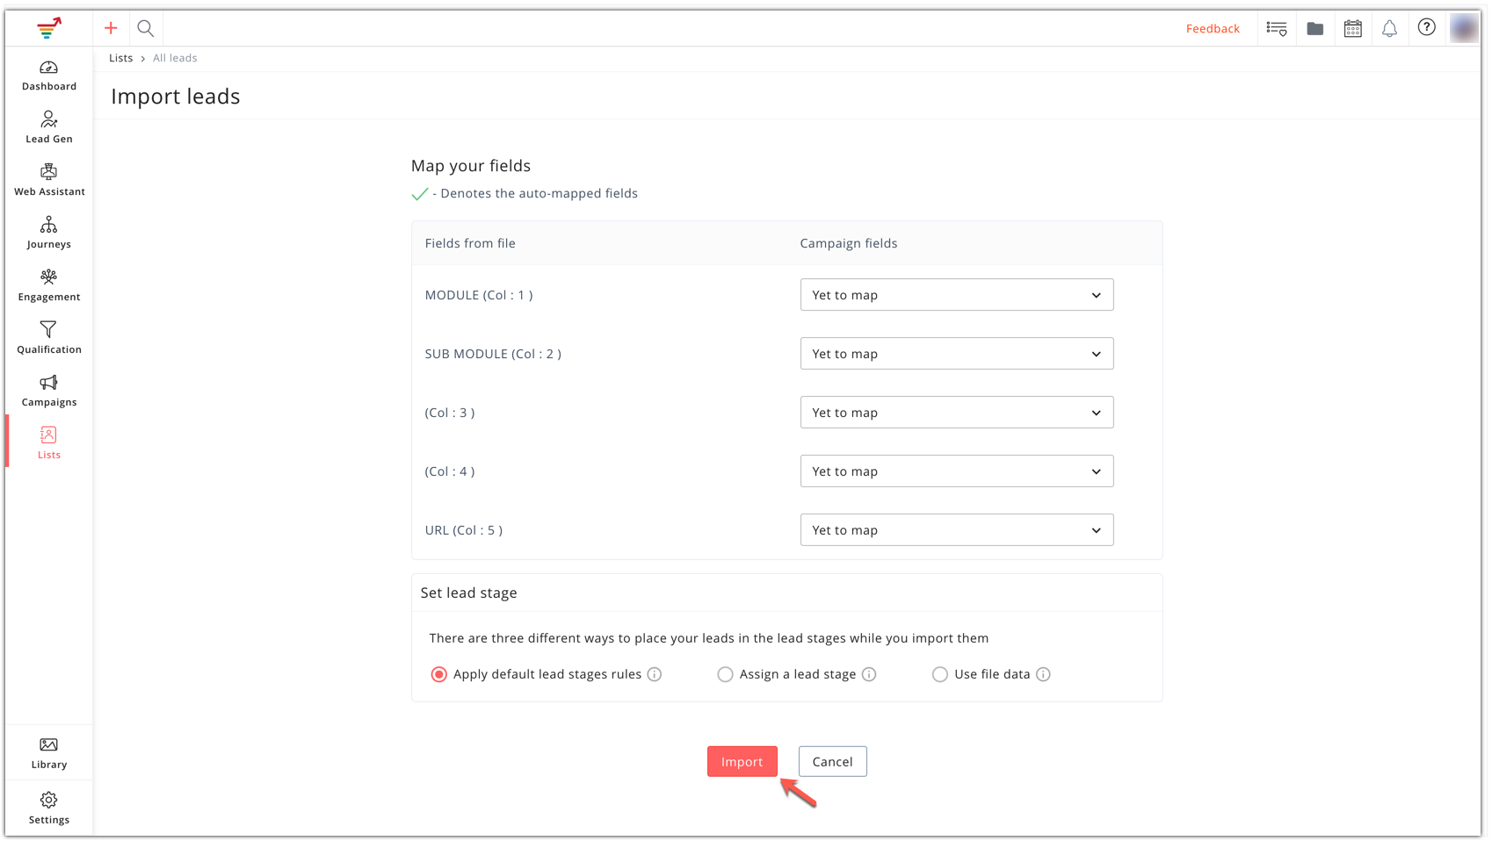Go to Lists in the breadcrumb
Screen dimensions: 1492x841
coord(120,57)
